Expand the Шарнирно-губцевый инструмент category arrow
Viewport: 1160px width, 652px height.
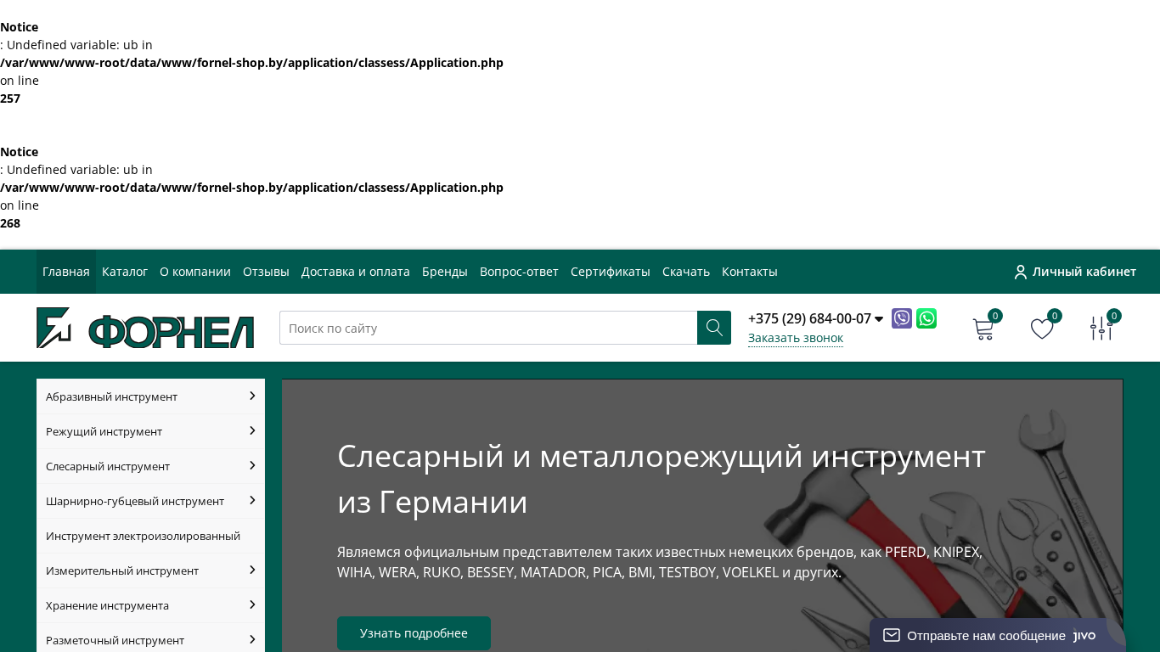point(252,500)
